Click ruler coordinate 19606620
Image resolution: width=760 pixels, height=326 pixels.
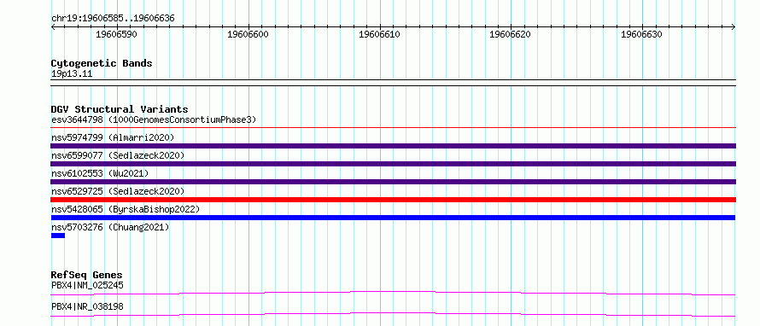coord(511,34)
